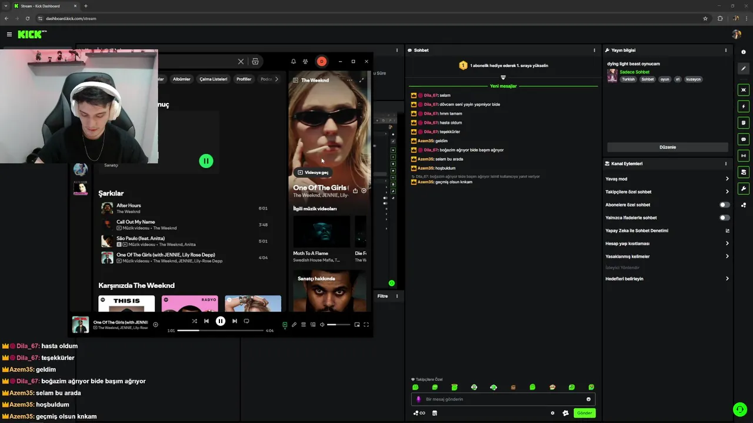Image resolution: width=753 pixels, height=423 pixels.
Task: Click the Turkish stream tag
Action: 628,79
